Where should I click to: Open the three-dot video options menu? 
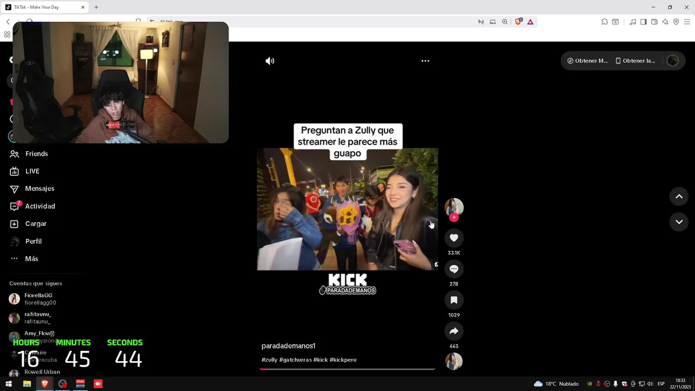(425, 61)
